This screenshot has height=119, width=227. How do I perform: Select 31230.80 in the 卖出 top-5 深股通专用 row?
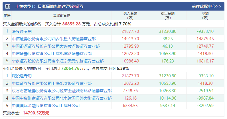coord(168,76)
